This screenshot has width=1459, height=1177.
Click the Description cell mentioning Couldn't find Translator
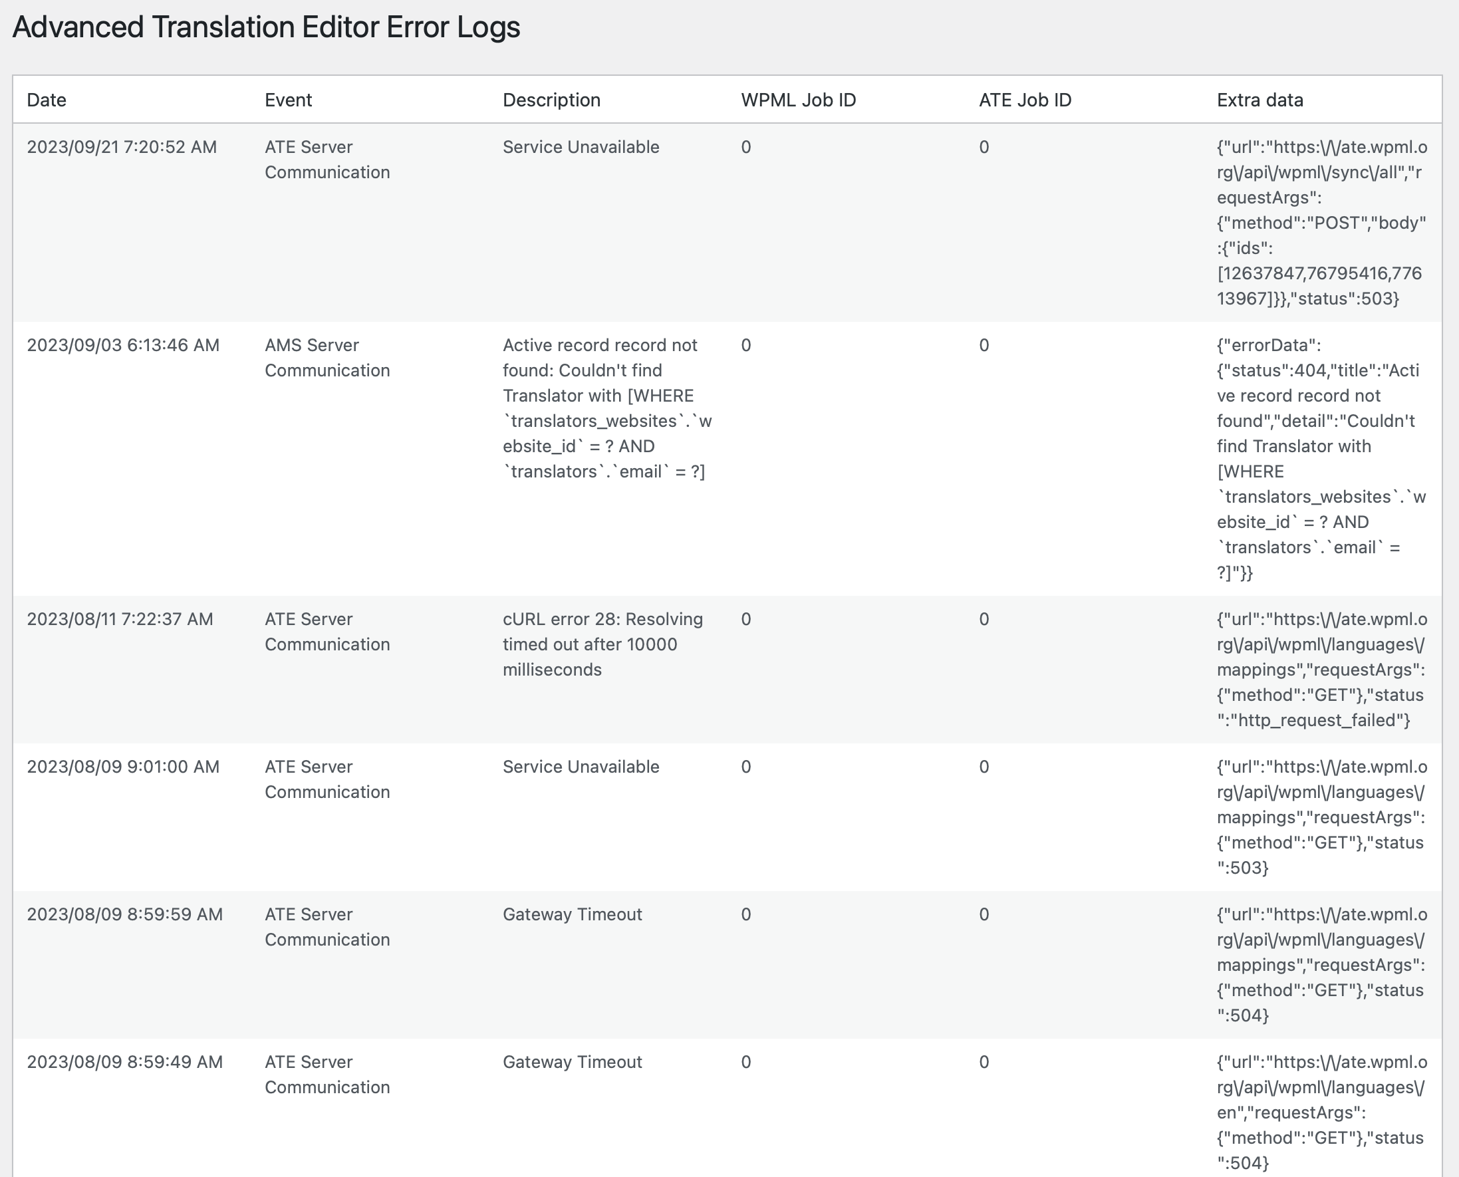pyautogui.click(x=606, y=408)
